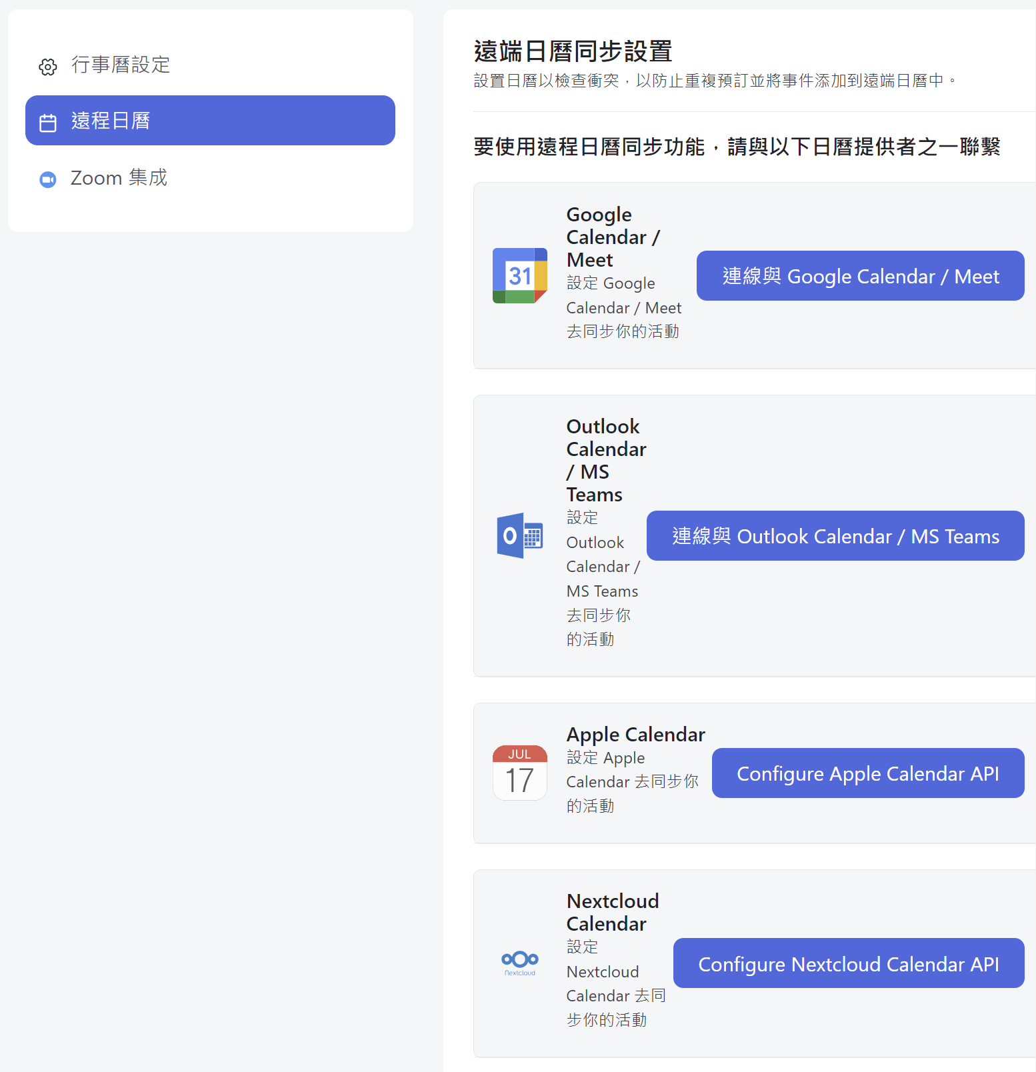Click the Apple Calendar JUL 17 icon

click(x=520, y=773)
